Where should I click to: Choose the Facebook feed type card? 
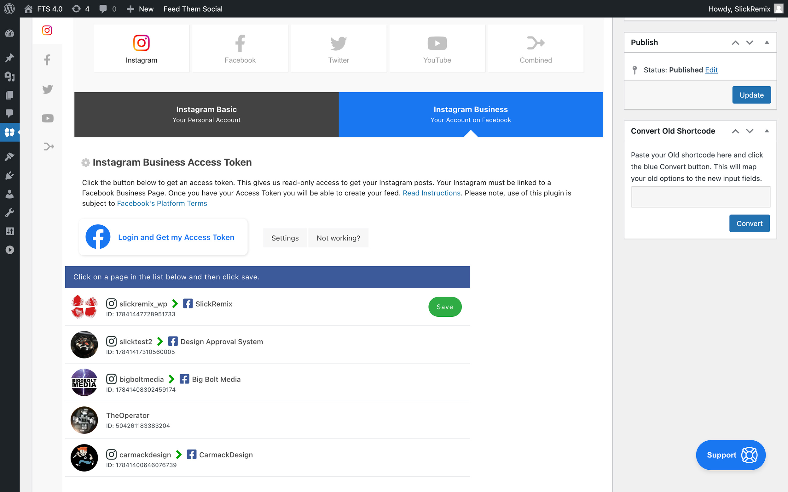[240, 48]
